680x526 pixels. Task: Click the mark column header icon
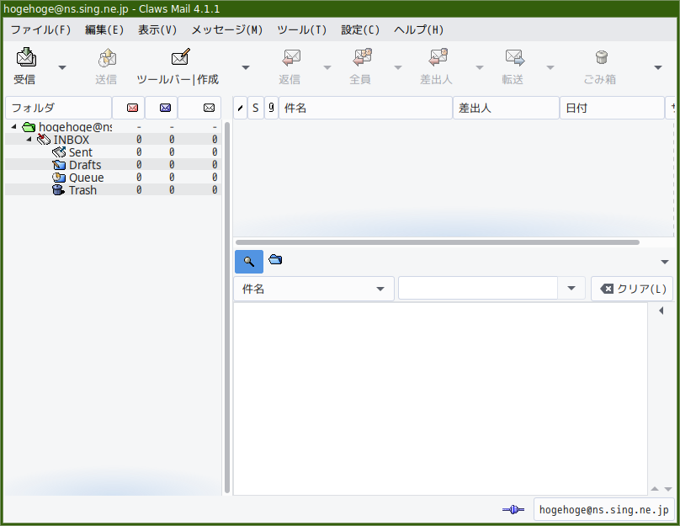[240, 108]
